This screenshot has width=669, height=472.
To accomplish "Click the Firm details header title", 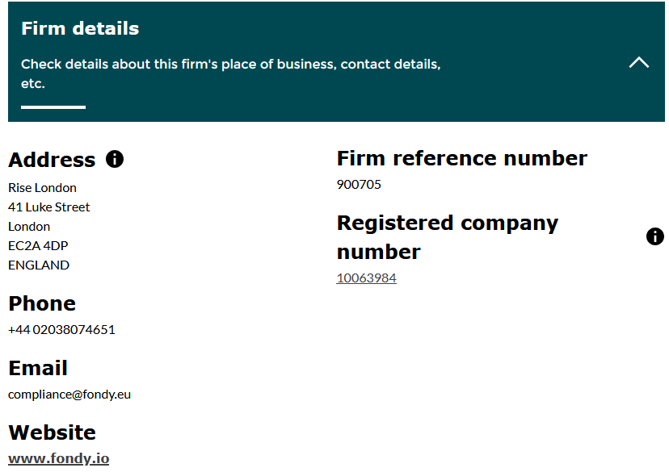I will coord(80,29).
